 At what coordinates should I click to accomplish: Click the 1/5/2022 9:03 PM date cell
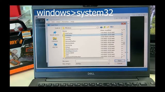[x=107, y=52]
